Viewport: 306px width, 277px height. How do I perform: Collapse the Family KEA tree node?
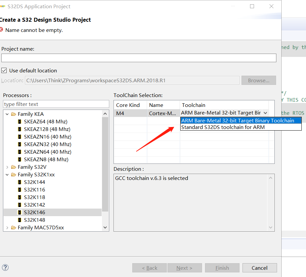click(x=7, y=114)
